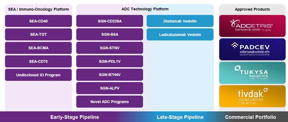Screen dimensions: 288x122
Task: Open the SGN-STNV program box
Action: click(110, 48)
